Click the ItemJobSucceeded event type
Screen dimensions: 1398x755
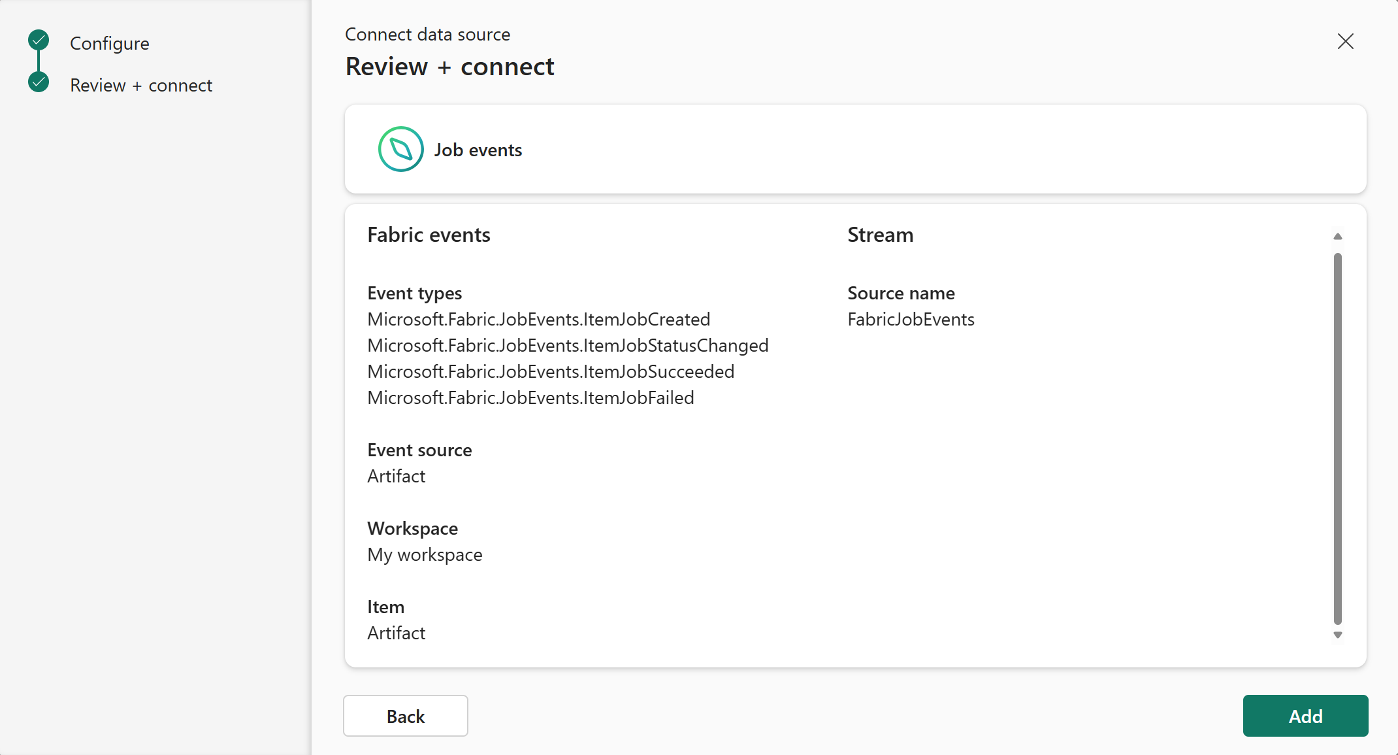point(551,371)
